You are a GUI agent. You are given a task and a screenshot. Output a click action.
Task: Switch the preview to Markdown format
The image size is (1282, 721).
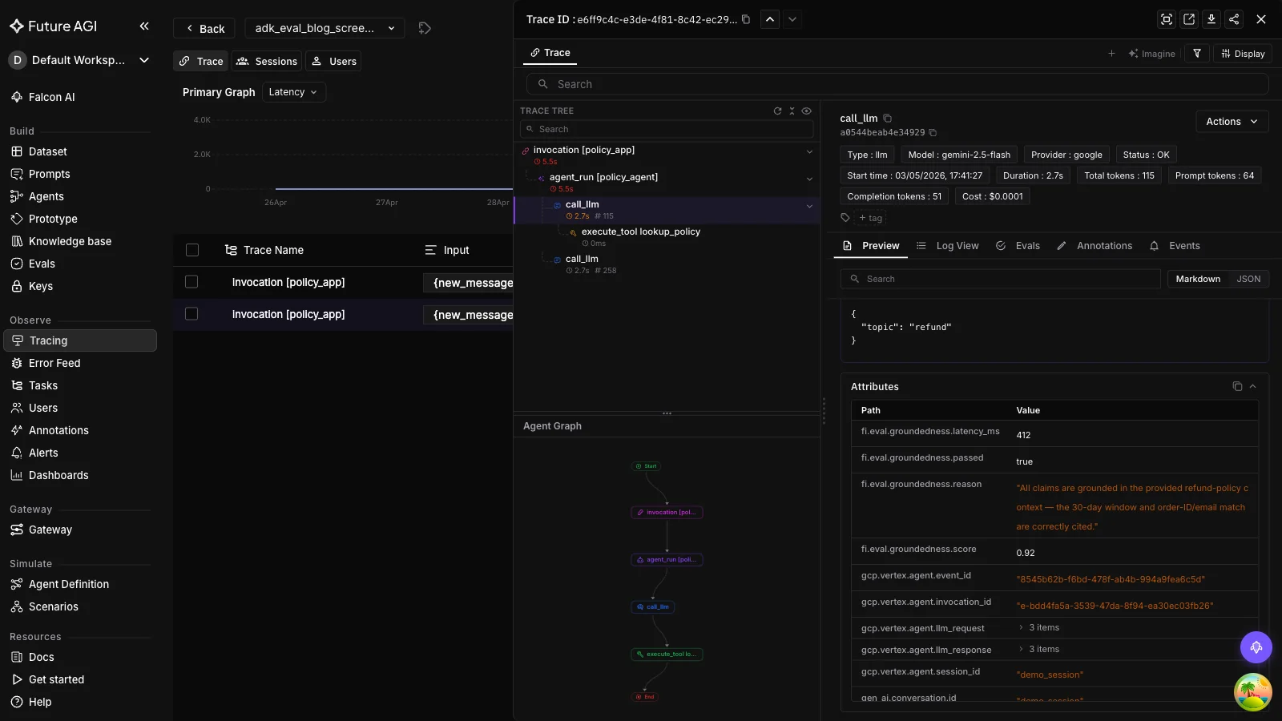[1198, 279]
